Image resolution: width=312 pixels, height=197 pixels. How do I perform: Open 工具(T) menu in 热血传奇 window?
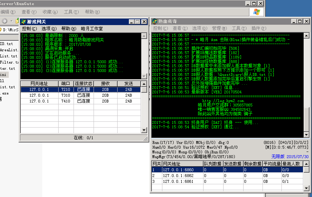point(239,28)
